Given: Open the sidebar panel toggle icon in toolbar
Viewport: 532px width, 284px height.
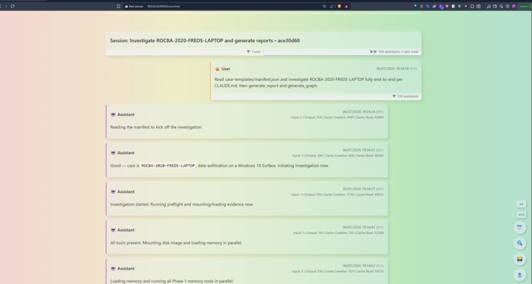Looking at the screenshot, I should pyautogui.click(x=479, y=6).
